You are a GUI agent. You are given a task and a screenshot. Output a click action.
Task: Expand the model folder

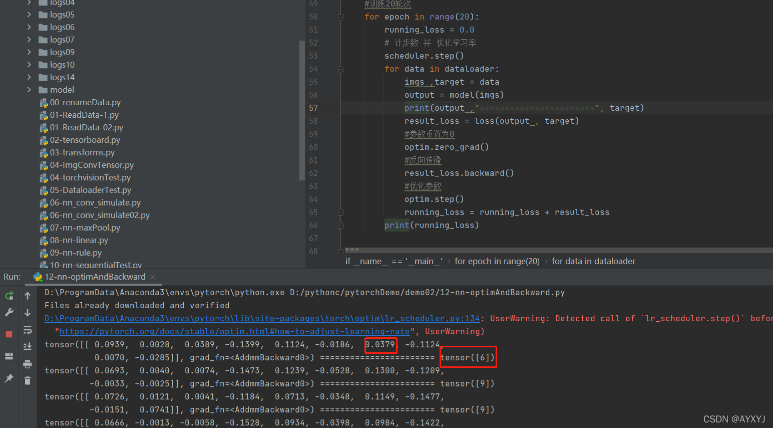point(29,90)
